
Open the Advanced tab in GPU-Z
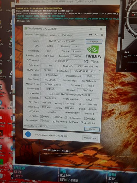pyautogui.click(x=55, y=35)
